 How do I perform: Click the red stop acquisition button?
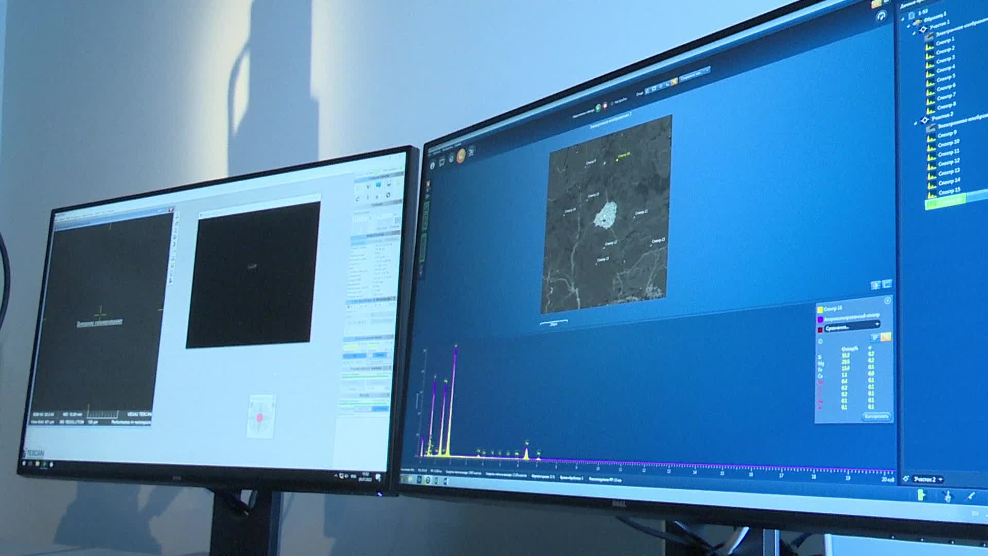tap(606, 105)
